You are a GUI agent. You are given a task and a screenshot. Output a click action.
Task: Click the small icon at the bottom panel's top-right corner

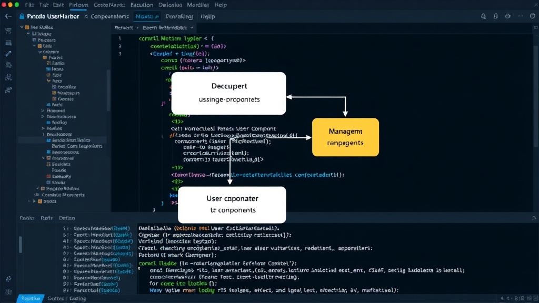pos(534,218)
